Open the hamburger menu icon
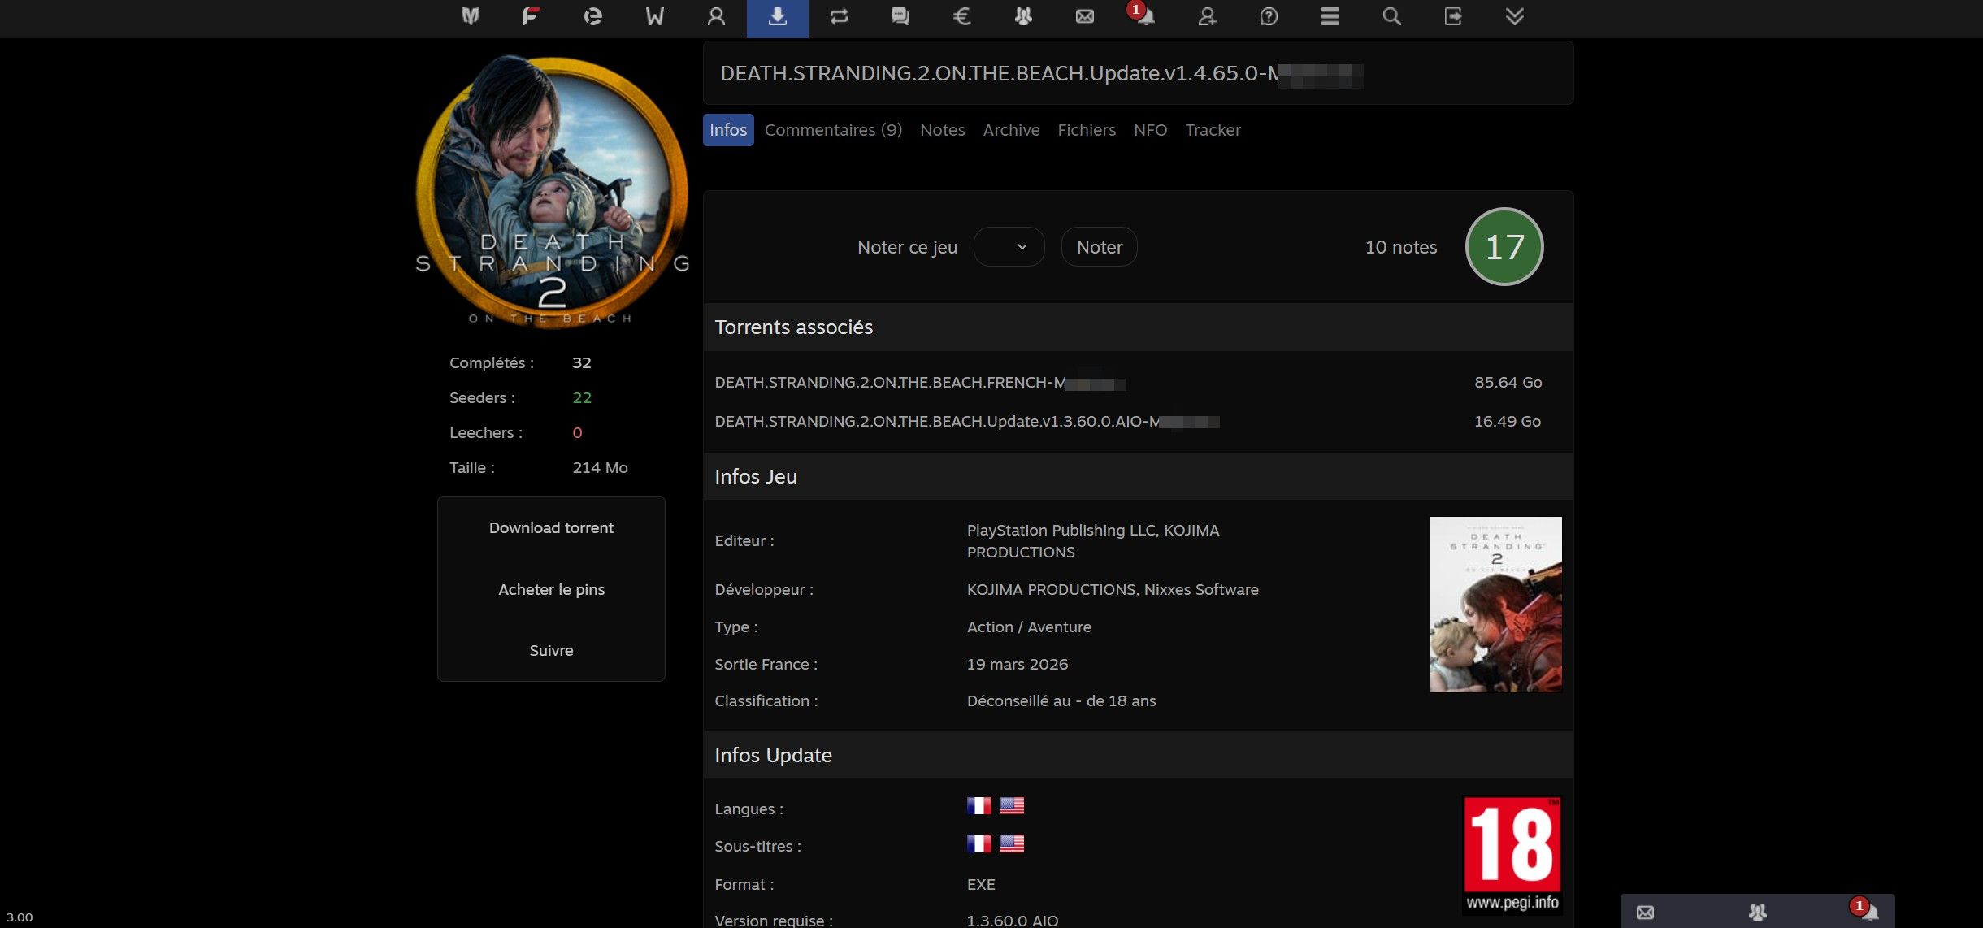Viewport: 1983px width, 928px height. tap(1330, 17)
